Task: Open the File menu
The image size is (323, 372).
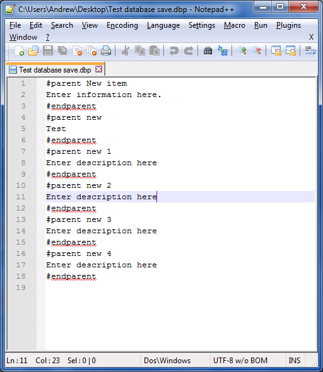Action: point(15,25)
